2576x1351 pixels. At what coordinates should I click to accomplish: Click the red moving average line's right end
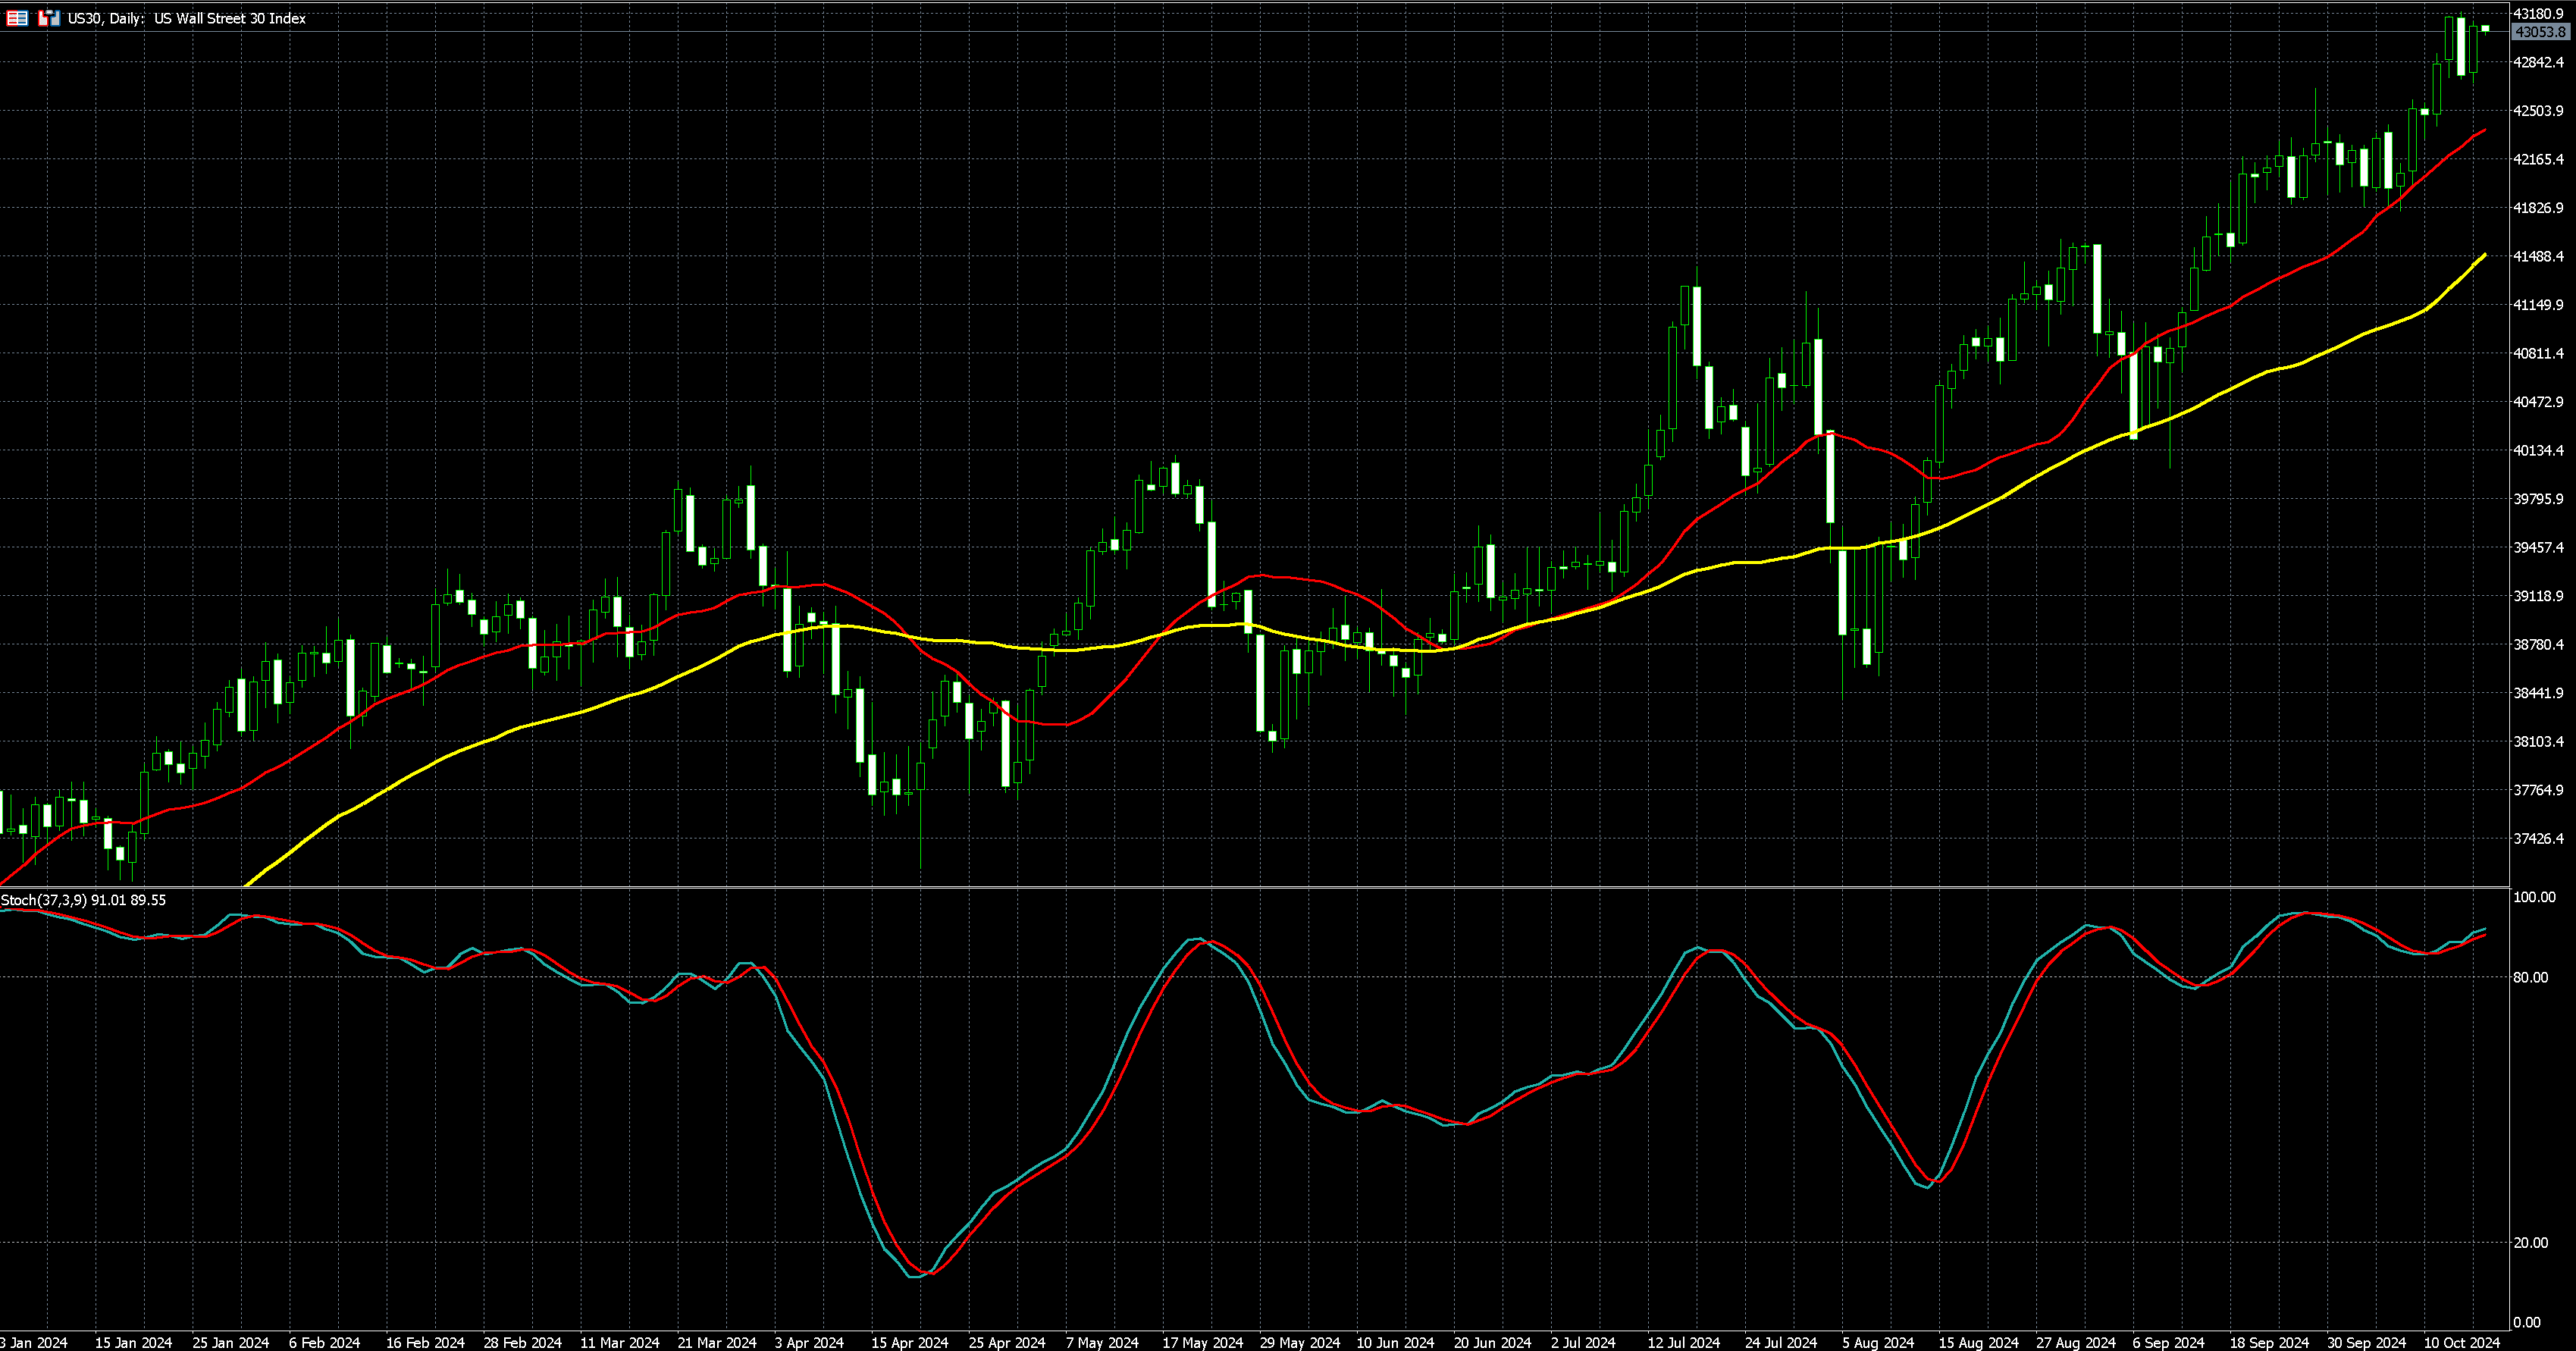click(x=2484, y=131)
